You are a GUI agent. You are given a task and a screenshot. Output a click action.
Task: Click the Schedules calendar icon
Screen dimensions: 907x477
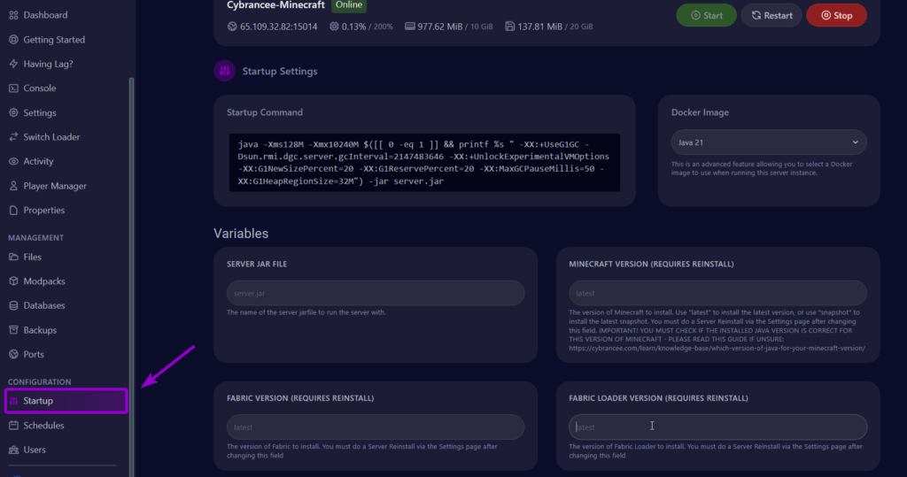tap(13, 425)
